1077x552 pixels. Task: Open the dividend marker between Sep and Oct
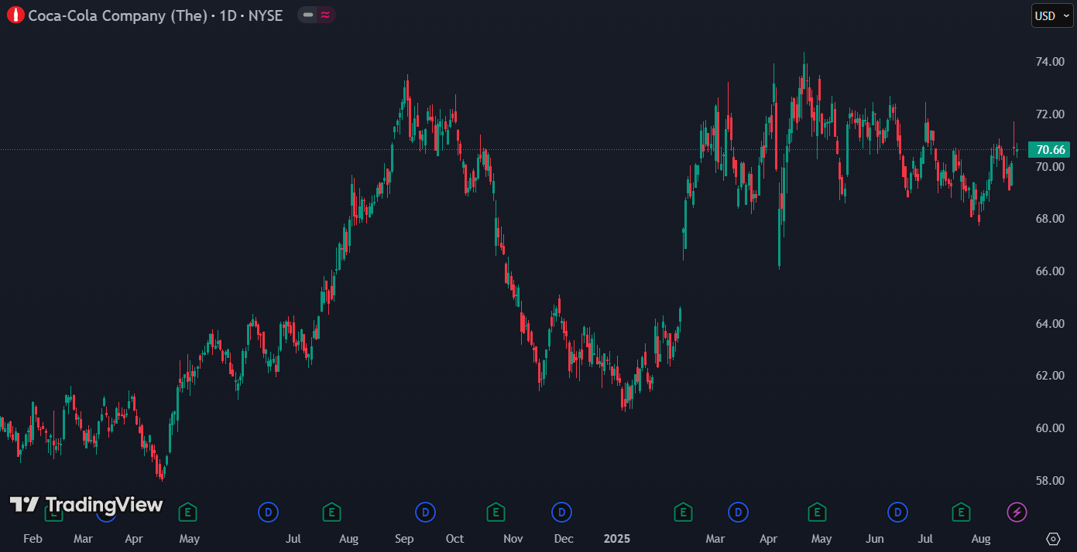tap(424, 512)
